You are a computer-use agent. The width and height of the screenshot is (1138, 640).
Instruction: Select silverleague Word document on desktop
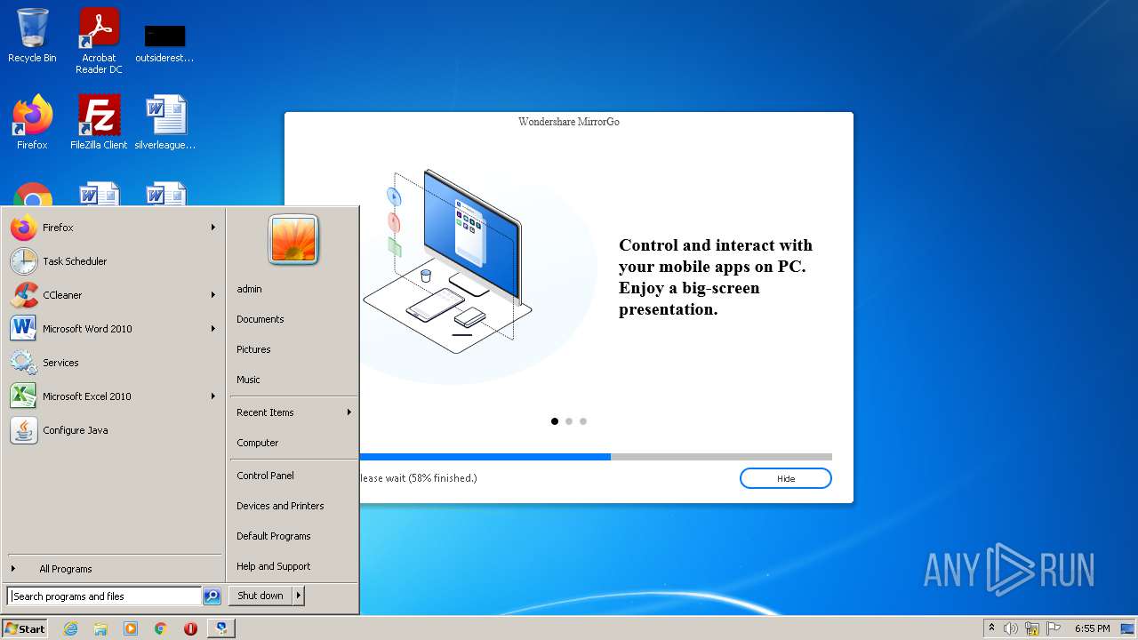pyautogui.click(x=165, y=123)
